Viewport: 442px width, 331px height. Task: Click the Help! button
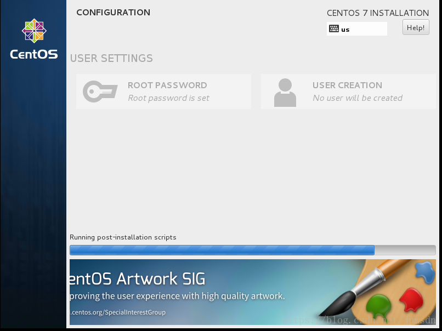tap(416, 27)
